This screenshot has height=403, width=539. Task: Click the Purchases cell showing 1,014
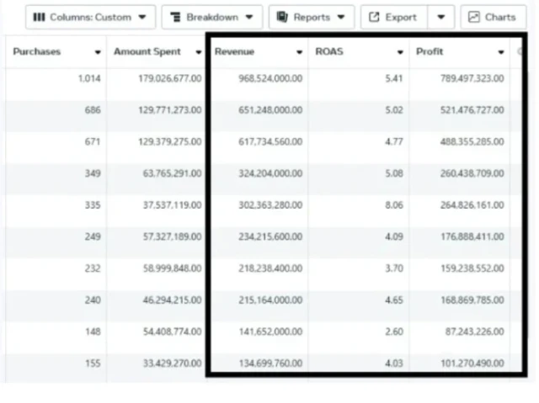(88, 78)
